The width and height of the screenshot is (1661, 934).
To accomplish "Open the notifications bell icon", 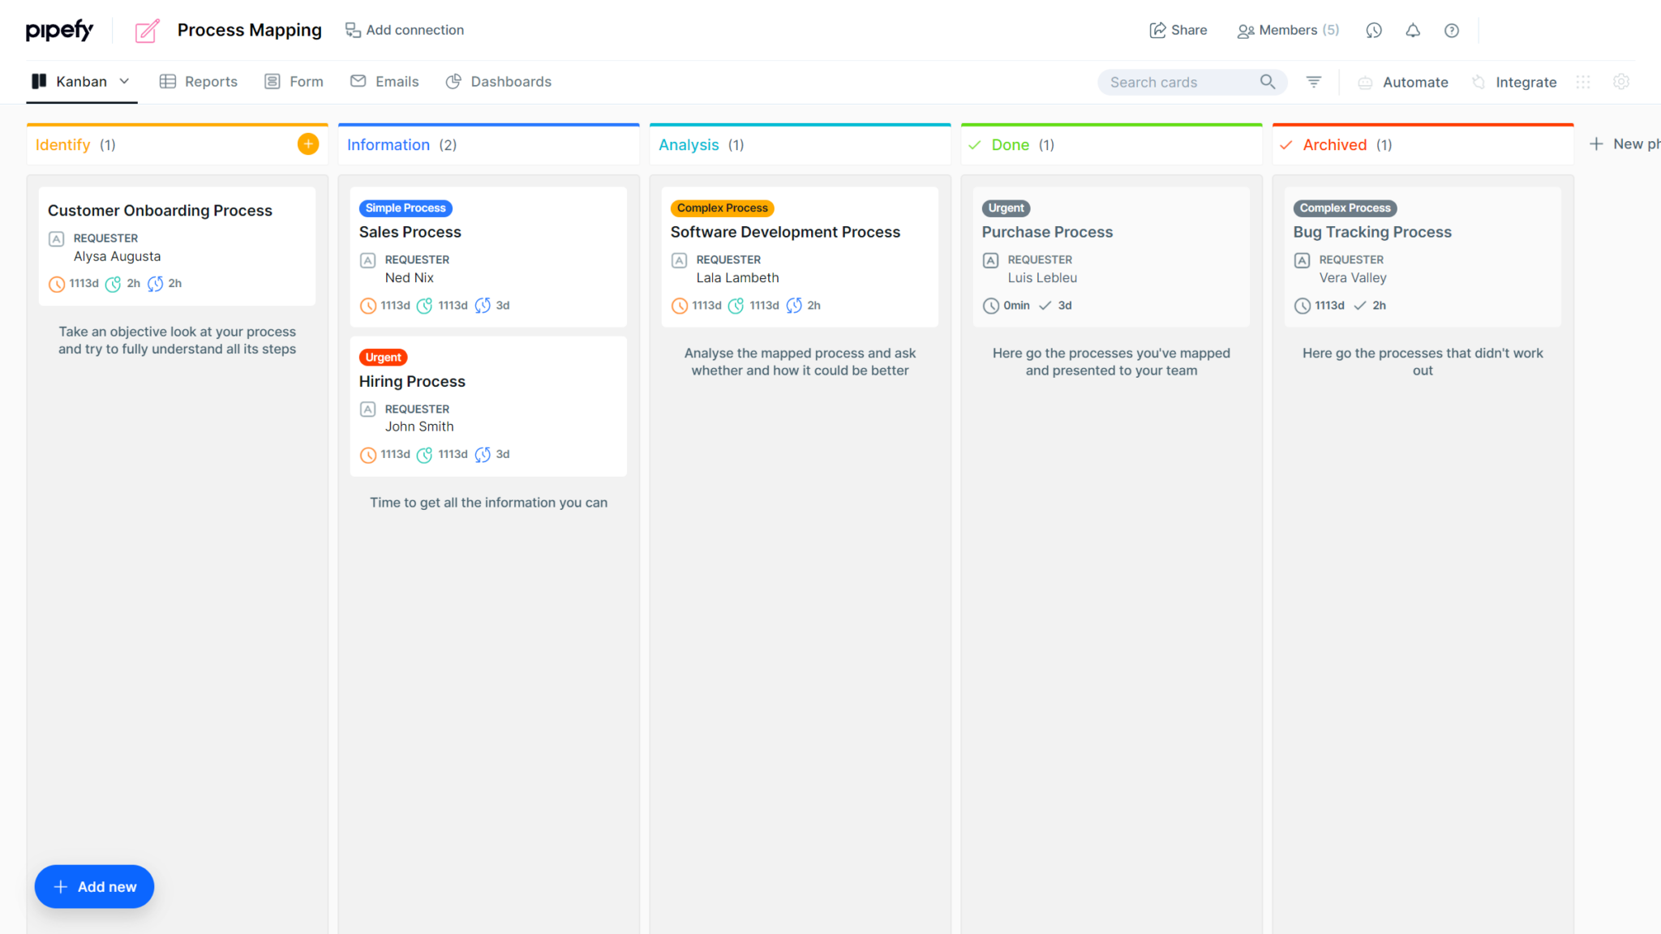I will click(1413, 30).
